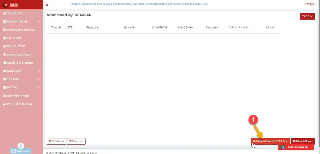The width and height of the screenshot is (320, 154).
Task: Open HỒ SƠ GIẤY section
Action: coord(15,38)
